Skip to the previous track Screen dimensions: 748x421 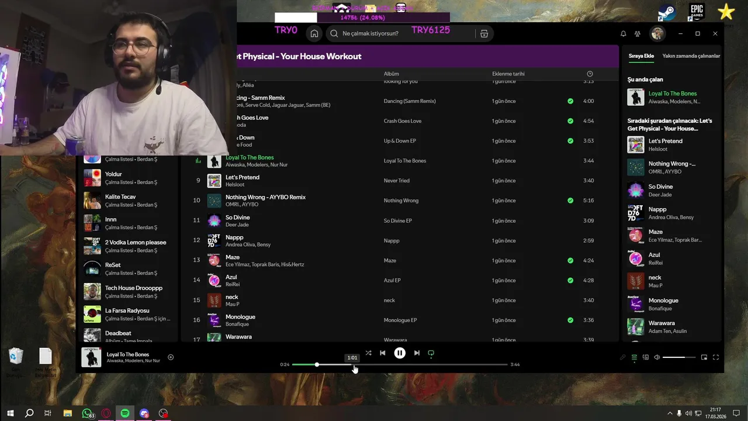(x=382, y=353)
